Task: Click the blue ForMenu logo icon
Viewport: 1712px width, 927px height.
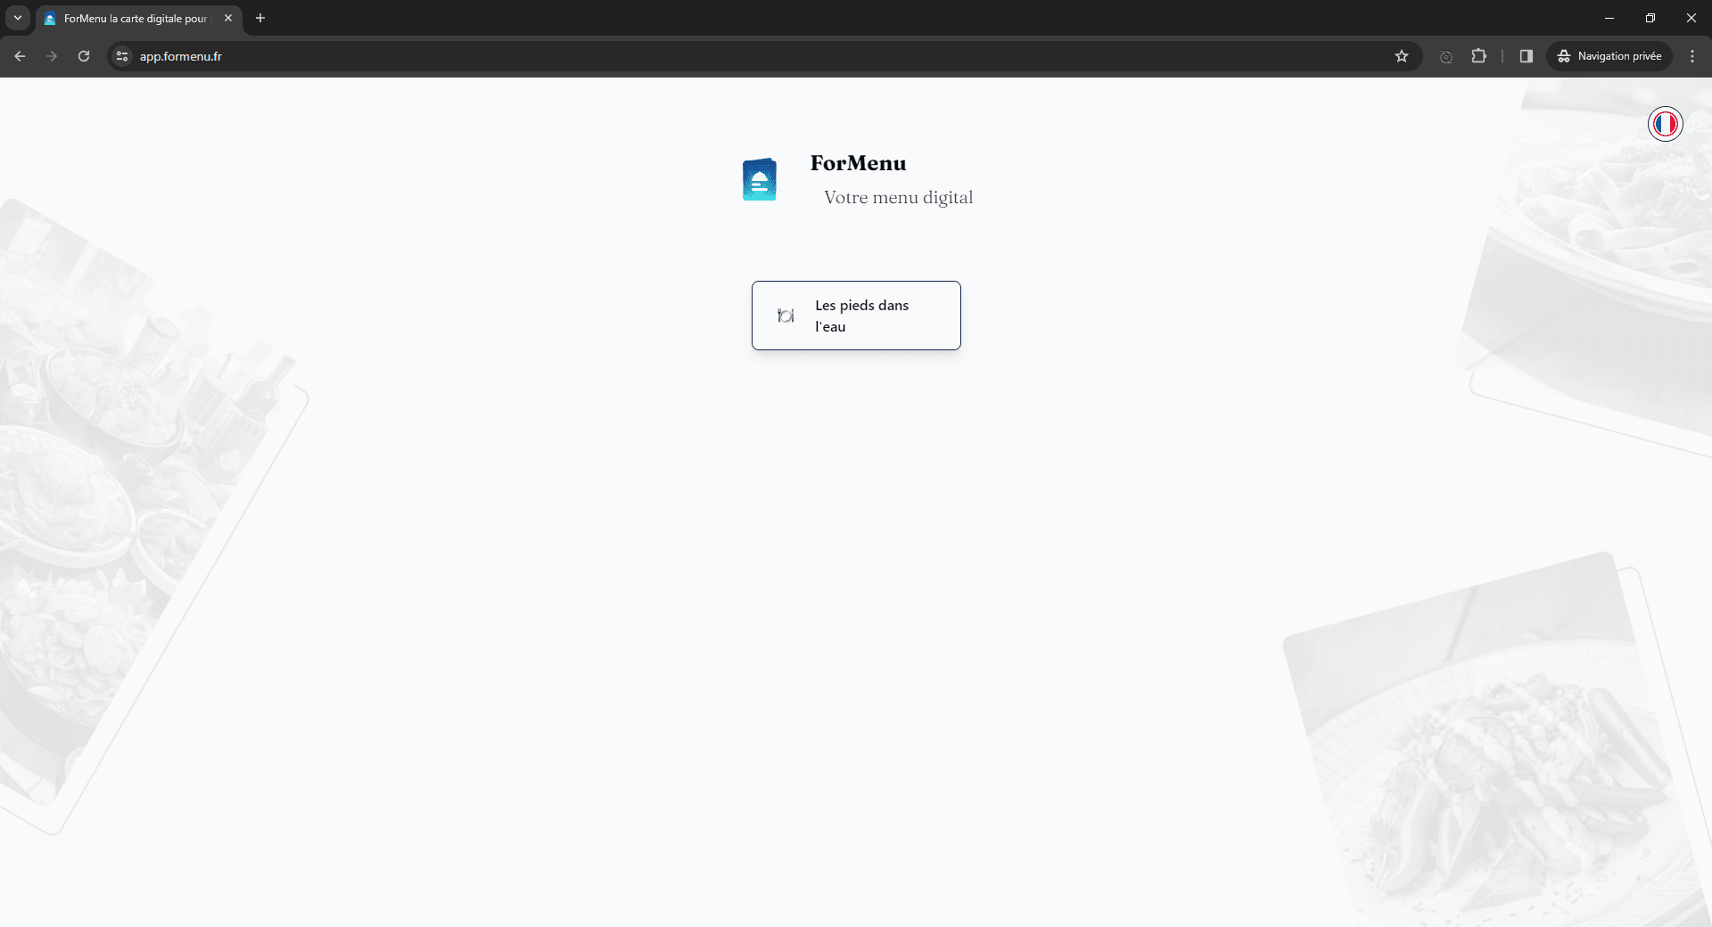Action: click(759, 179)
